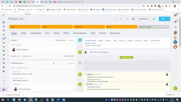Open the help question icon in right panel
The height and width of the screenshot is (102, 181).
(x=175, y=15)
